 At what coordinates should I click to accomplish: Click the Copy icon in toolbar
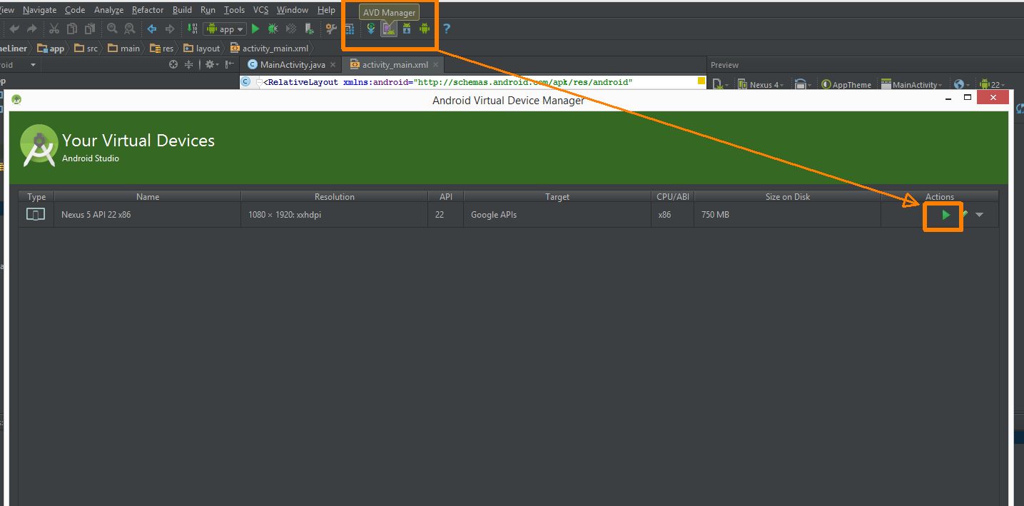(72, 29)
